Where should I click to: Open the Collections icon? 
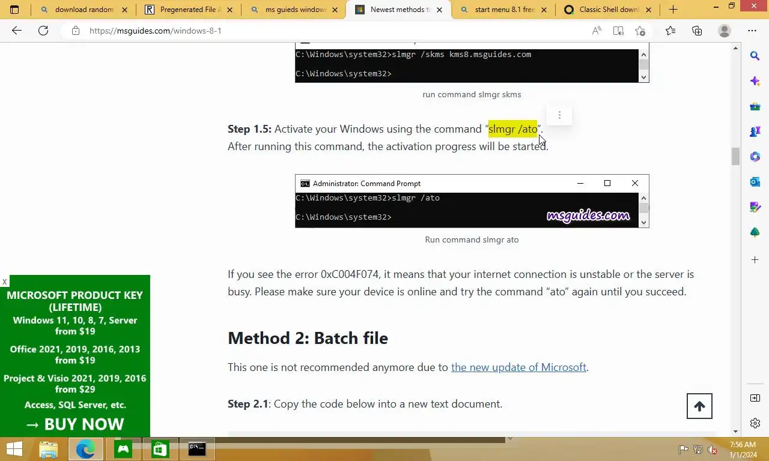tap(697, 31)
